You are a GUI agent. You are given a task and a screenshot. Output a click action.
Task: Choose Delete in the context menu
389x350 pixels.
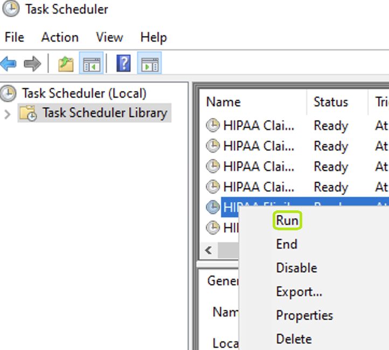(294, 339)
